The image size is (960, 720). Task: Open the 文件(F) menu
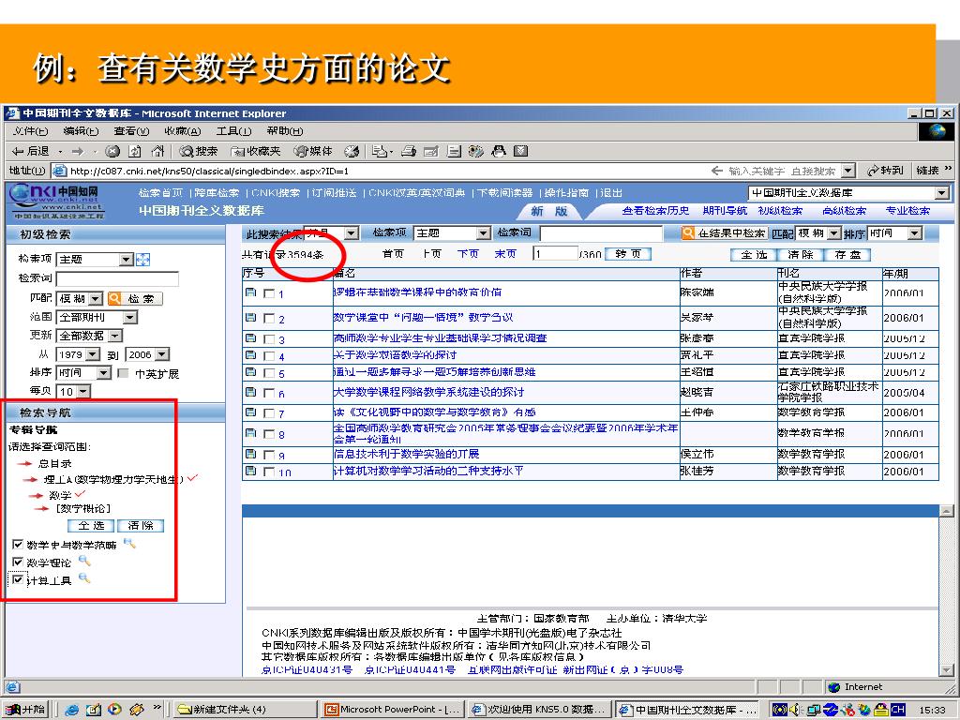point(30,131)
